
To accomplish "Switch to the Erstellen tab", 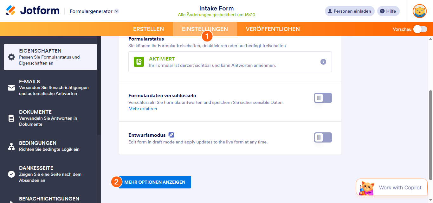I will 148,29.
